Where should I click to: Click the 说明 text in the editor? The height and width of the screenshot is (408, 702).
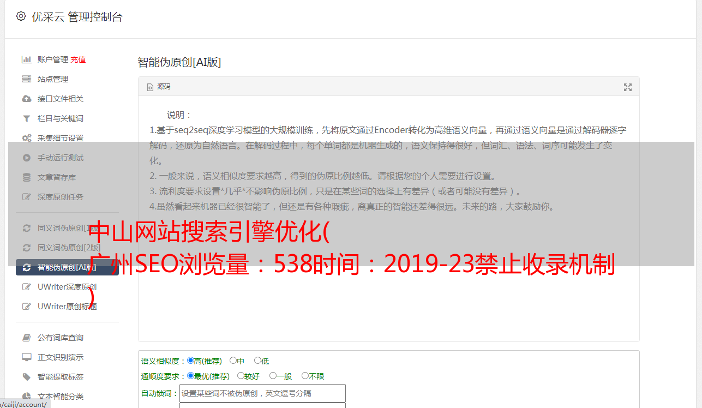(179, 115)
